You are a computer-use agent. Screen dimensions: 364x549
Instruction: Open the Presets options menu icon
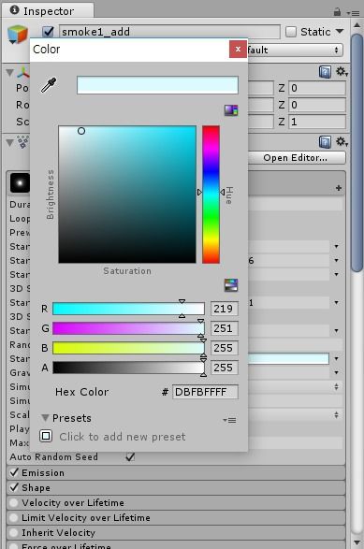click(229, 420)
